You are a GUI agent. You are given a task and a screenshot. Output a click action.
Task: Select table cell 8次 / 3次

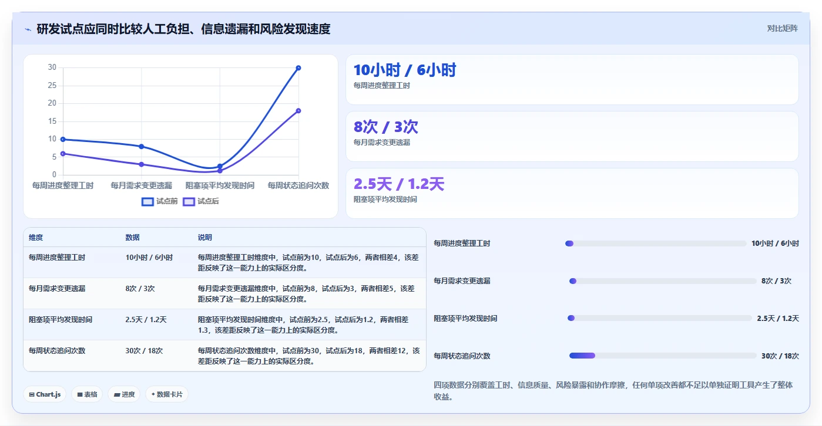point(140,289)
